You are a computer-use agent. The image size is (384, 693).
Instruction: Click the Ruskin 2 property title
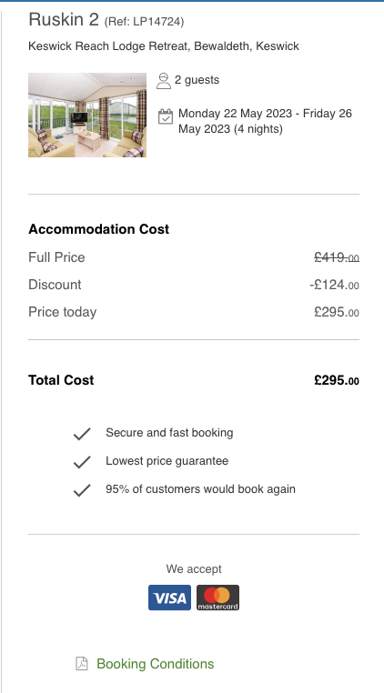click(64, 19)
